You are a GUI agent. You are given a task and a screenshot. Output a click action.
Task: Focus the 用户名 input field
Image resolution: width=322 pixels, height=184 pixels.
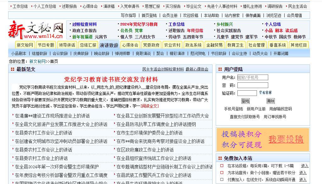click(253, 77)
